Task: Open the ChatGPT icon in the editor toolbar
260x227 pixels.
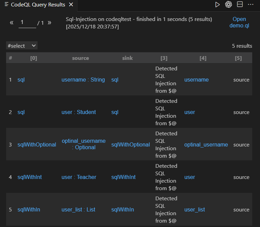Action: (229, 4)
